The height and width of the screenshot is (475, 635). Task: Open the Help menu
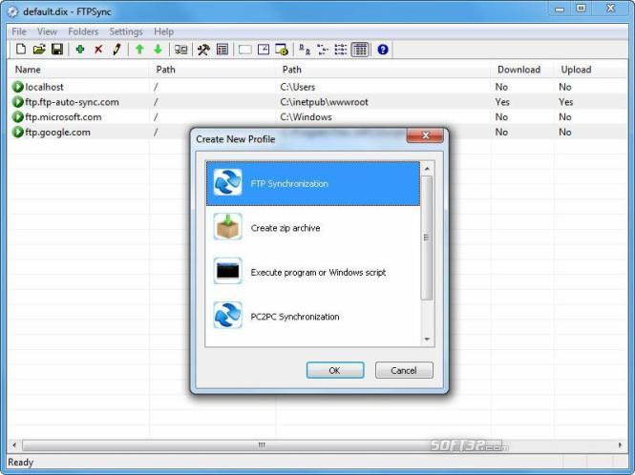coord(163,31)
